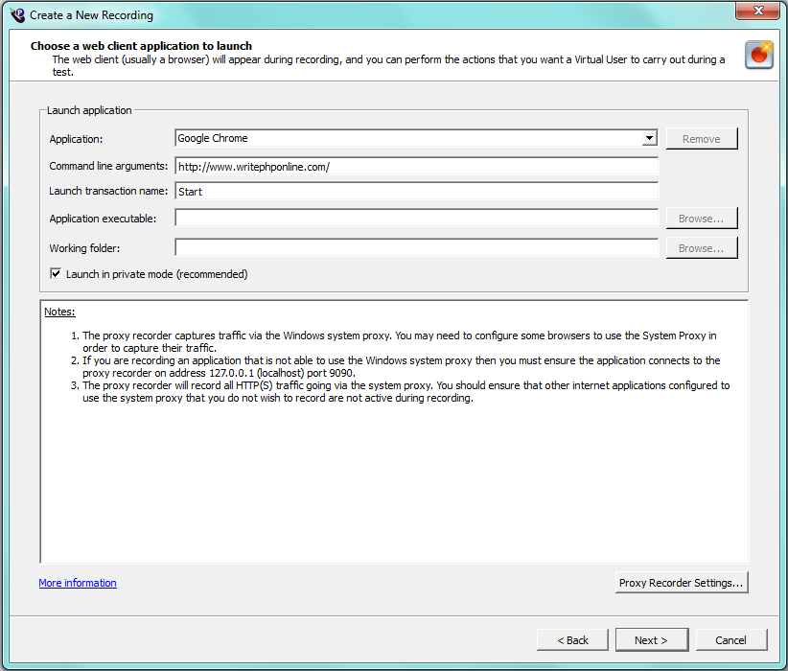Open the Application dropdown showing Google Chrome
The width and height of the screenshot is (788, 671).
pos(649,139)
